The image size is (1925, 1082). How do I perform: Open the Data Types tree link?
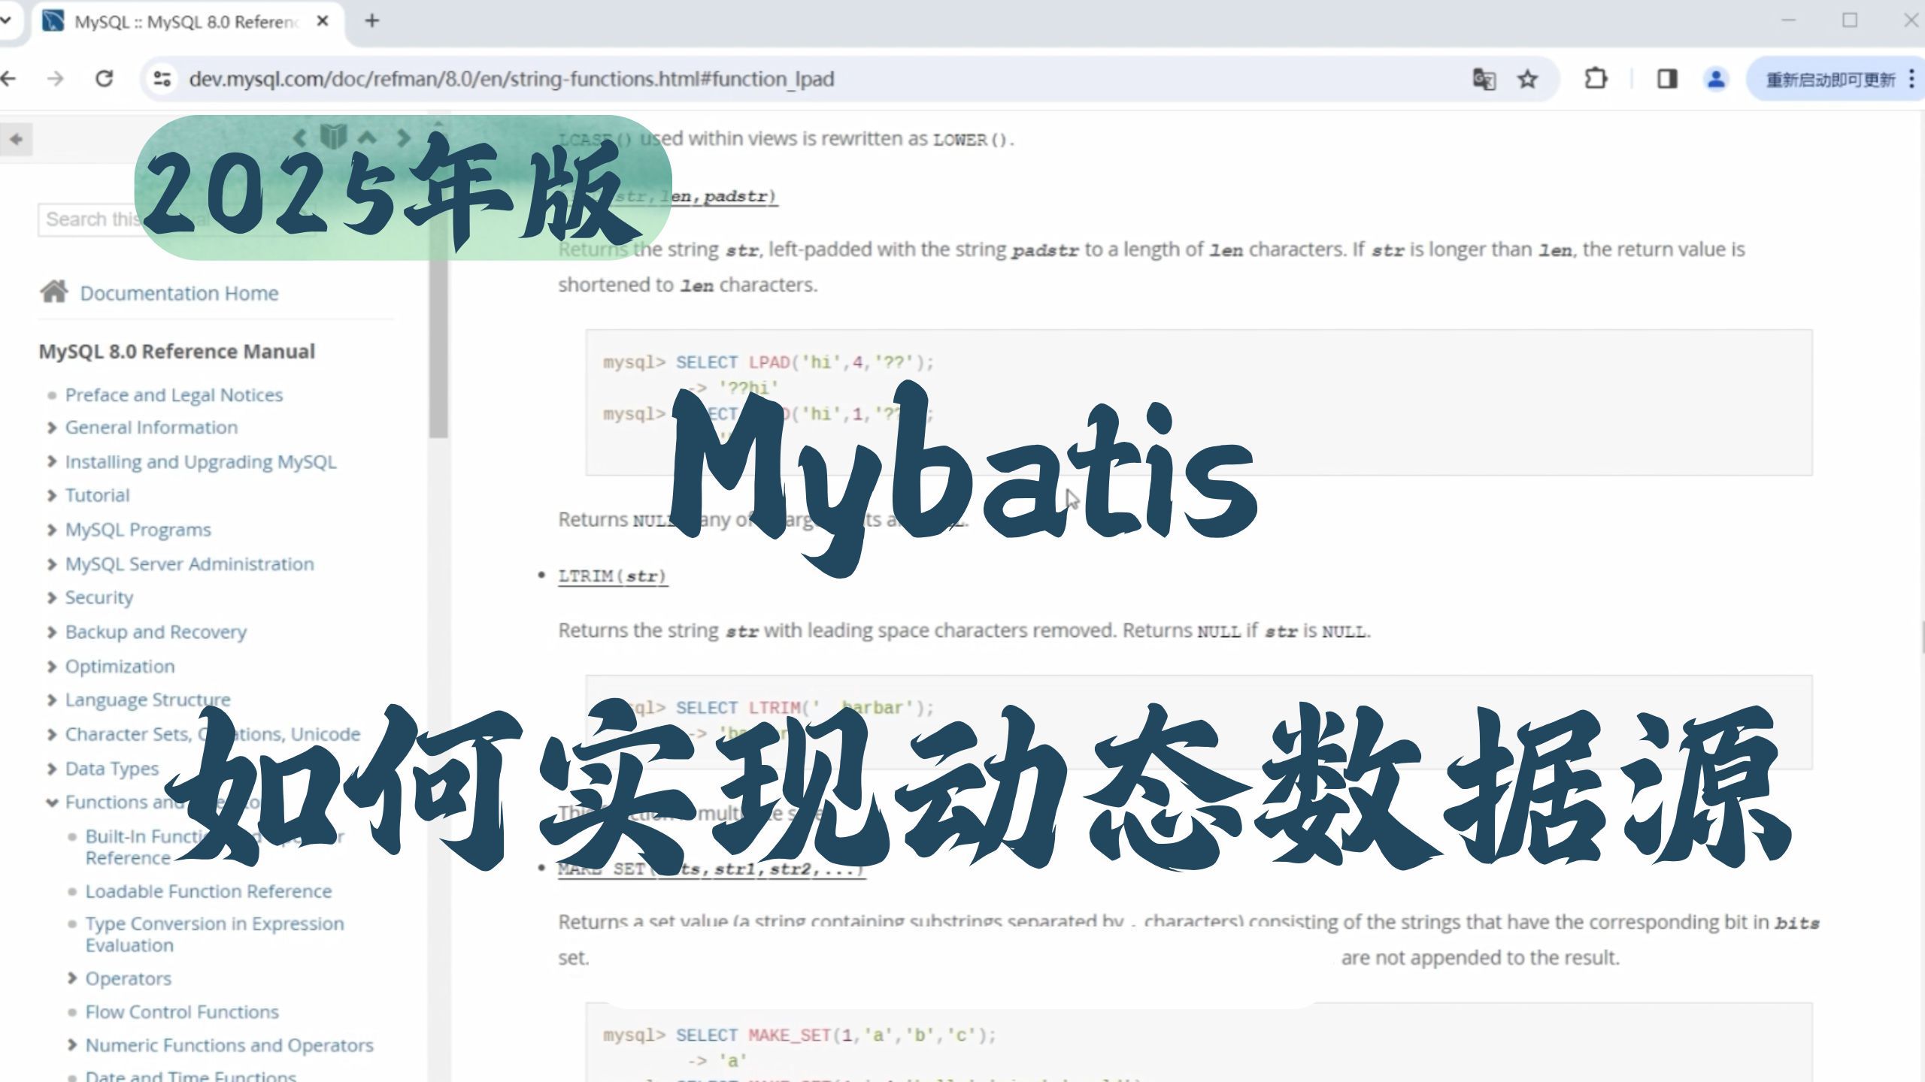(112, 769)
